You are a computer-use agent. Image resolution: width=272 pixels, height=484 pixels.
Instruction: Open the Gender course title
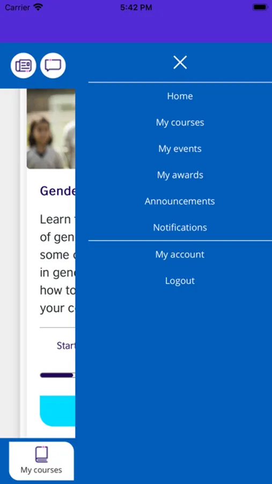tap(57, 191)
